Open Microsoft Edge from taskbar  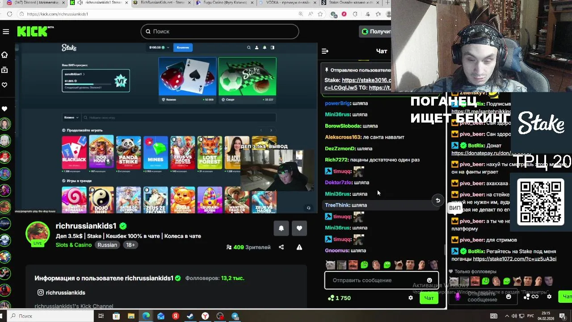146,316
